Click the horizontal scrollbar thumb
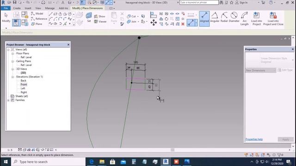Screen dimensions: 296x166 [173, 150]
